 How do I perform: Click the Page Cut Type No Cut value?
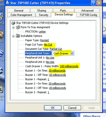coord(48,45)
